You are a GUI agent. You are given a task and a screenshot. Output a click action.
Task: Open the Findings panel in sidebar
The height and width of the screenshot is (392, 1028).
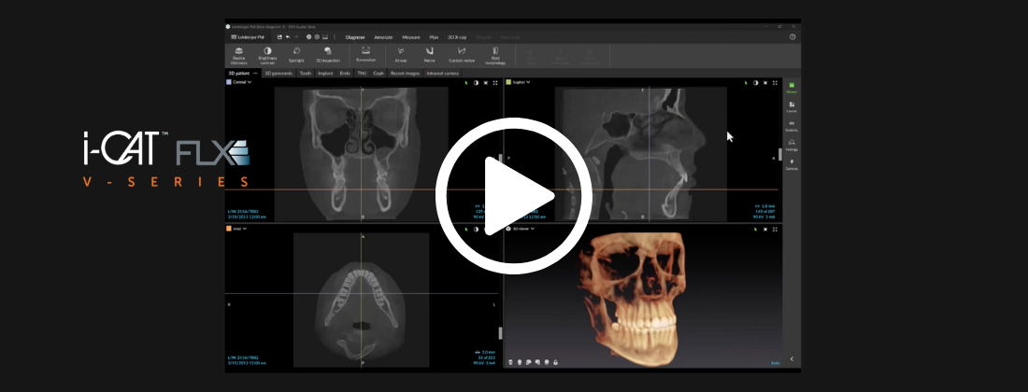pos(792,144)
